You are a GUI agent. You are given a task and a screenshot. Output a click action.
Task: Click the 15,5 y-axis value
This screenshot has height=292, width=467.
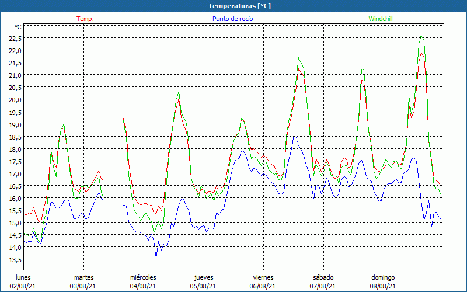pyautogui.click(x=15, y=211)
